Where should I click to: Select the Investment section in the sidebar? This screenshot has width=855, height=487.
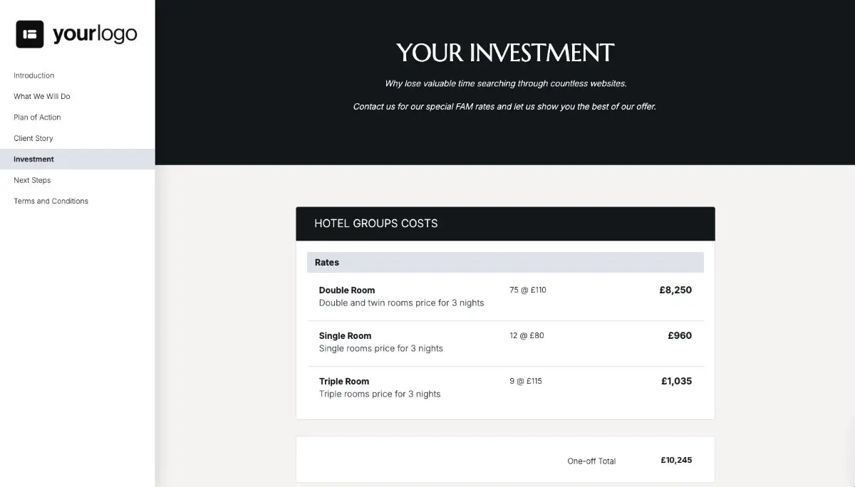point(33,159)
